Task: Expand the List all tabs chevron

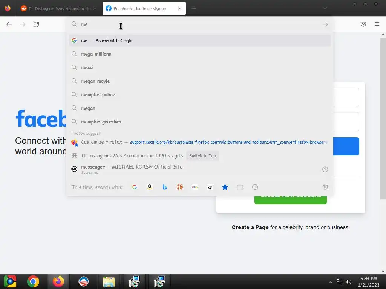Action: (x=325, y=8)
